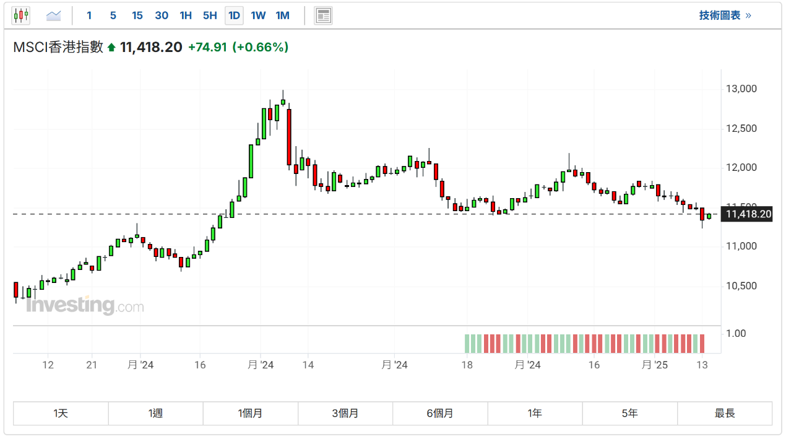Select the 3個月 range tab
Screen dimensions: 786x439
click(345, 414)
